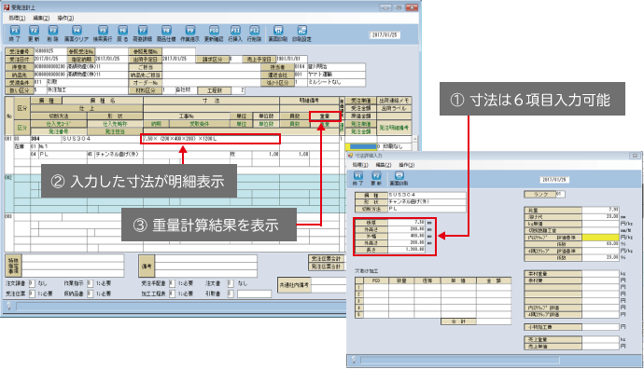Open the 編集(2) menu in main window
This screenshot has width=644, height=369.
pyautogui.click(x=41, y=18)
